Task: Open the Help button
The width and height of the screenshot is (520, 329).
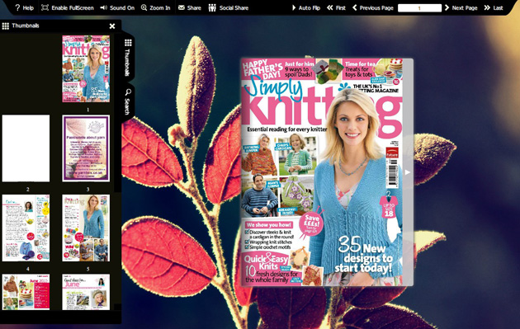Action: click(x=24, y=7)
